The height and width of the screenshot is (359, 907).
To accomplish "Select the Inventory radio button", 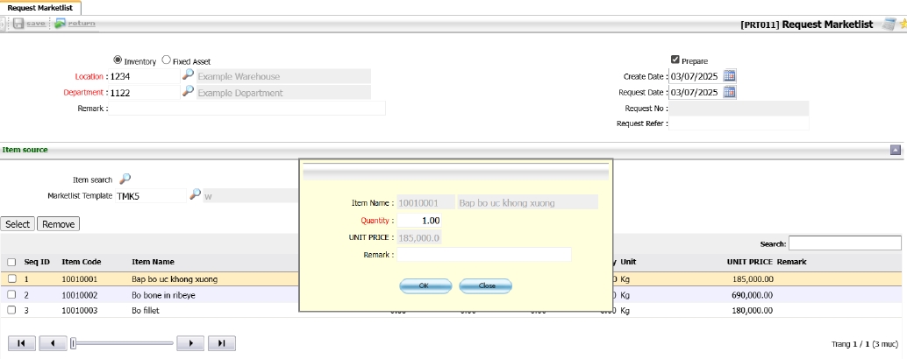I will click(x=118, y=60).
